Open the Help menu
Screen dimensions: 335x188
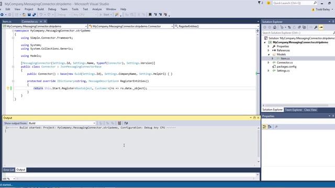click(x=124, y=9)
